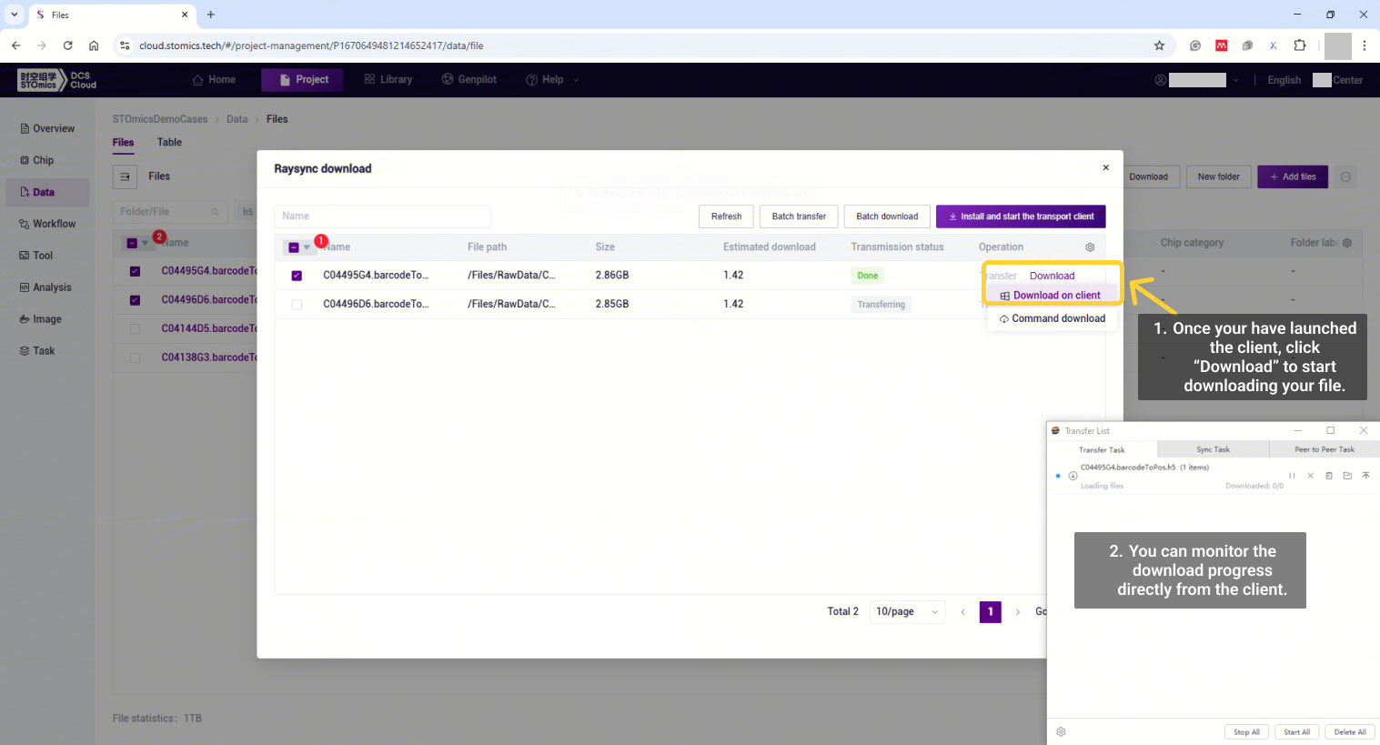The image size is (1380, 745).
Task: Select page 1 in pagination
Action: 990,612
